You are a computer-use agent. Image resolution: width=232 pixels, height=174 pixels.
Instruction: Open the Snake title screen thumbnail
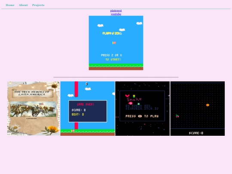[143, 108]
